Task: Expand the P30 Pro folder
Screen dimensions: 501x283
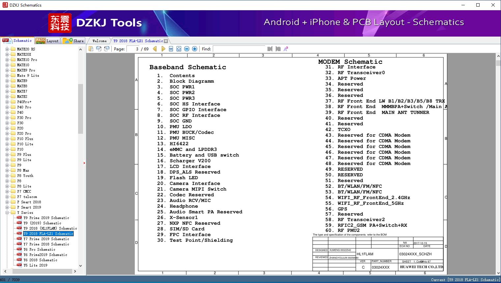Action: coord(7,118)
